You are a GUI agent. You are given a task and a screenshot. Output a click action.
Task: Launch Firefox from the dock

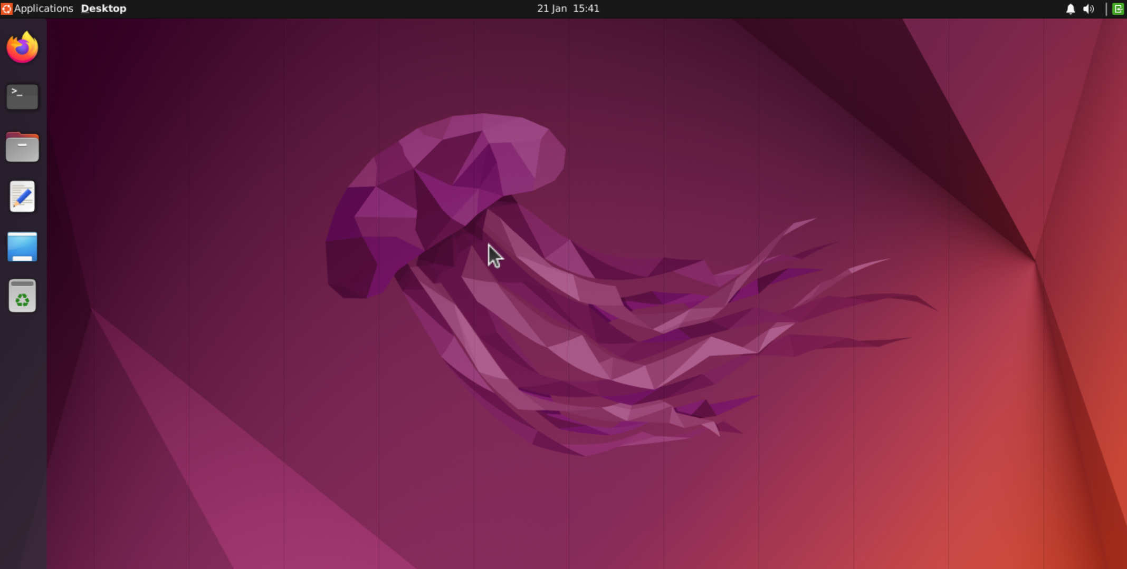[22, 48]
